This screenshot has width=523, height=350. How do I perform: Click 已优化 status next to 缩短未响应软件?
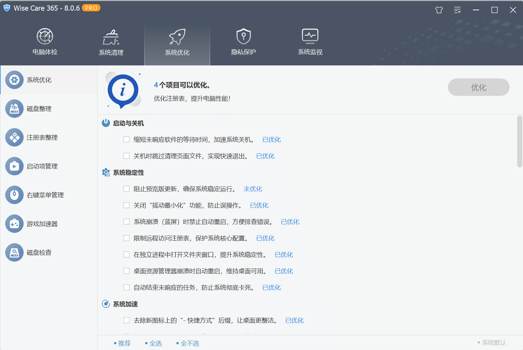click(271, 139)
